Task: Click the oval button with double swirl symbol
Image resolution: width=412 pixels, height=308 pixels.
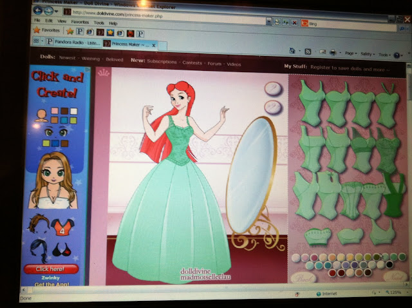Action: tap(273, 108)
